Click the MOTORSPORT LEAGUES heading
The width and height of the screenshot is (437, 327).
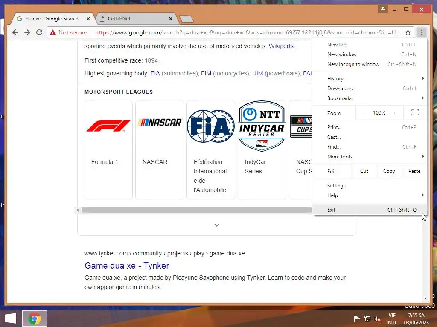119,92
